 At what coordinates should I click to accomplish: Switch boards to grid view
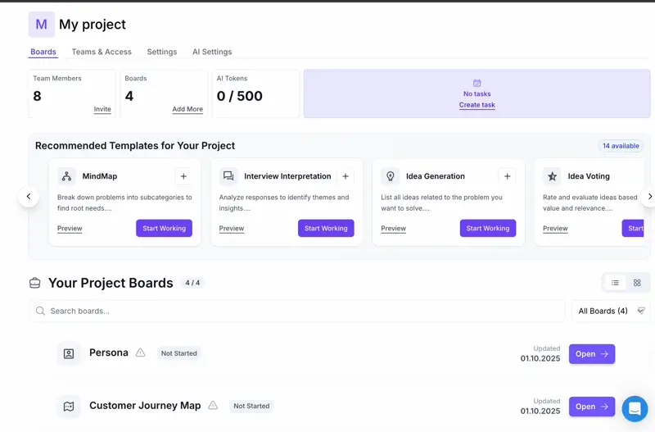click(637, 283)
